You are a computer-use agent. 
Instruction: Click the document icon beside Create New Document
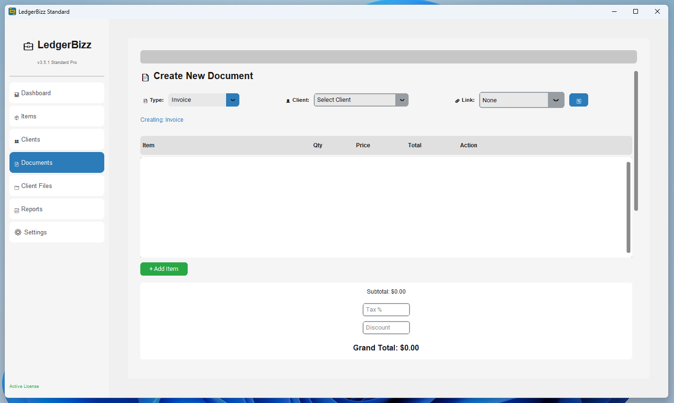146,77
